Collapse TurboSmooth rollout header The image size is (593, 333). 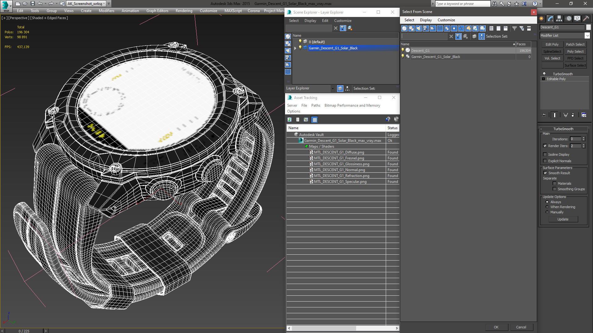pos(563,129)
